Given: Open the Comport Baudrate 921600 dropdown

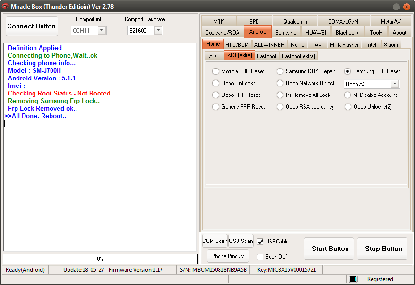Looking at the screenshot, I should (158, 30).
